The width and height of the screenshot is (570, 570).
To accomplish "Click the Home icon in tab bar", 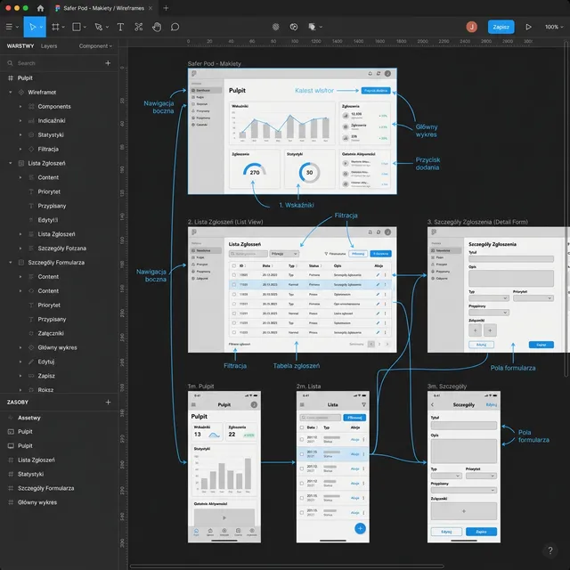I will coord(40,8).
